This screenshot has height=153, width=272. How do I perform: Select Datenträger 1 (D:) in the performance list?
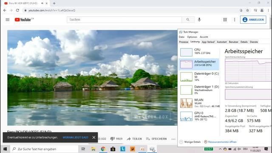199,90
